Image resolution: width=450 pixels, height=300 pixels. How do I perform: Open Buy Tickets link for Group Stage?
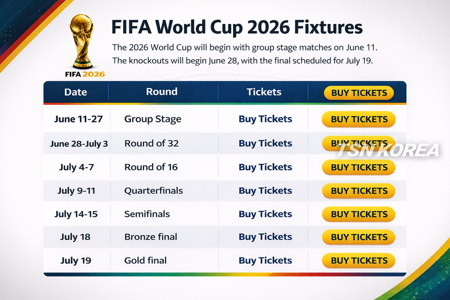pos(265,119)
